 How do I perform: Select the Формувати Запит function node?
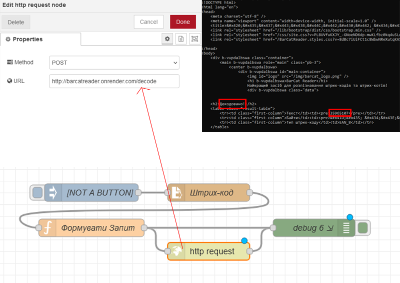98,228
